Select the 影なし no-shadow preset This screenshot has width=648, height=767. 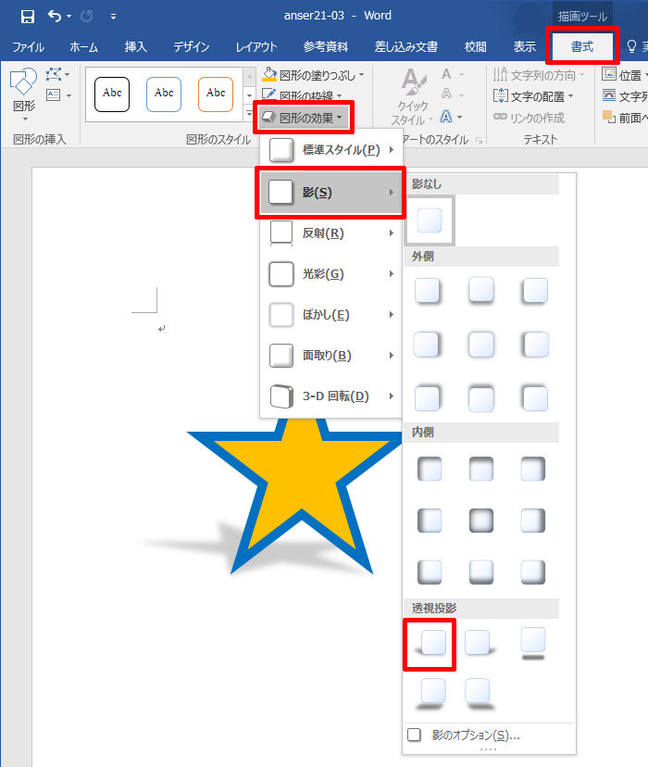pyautogui.click(x=430, y=220)
